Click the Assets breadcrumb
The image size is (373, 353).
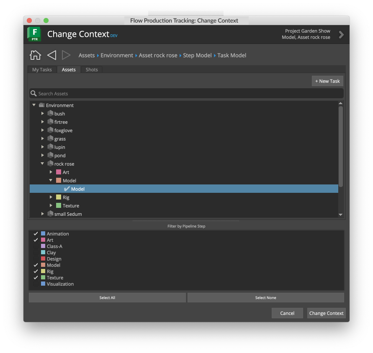[x=87, y=55]
